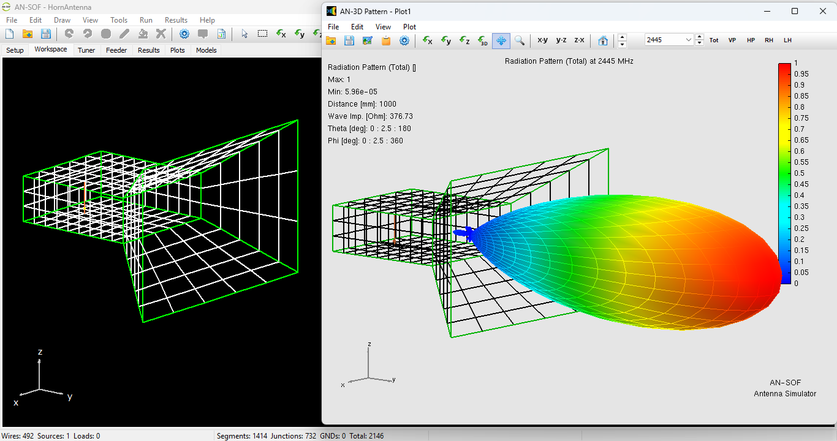Switch to the Tuner tab
Viewport: 837px width, 441px height.
coord(86,50)
